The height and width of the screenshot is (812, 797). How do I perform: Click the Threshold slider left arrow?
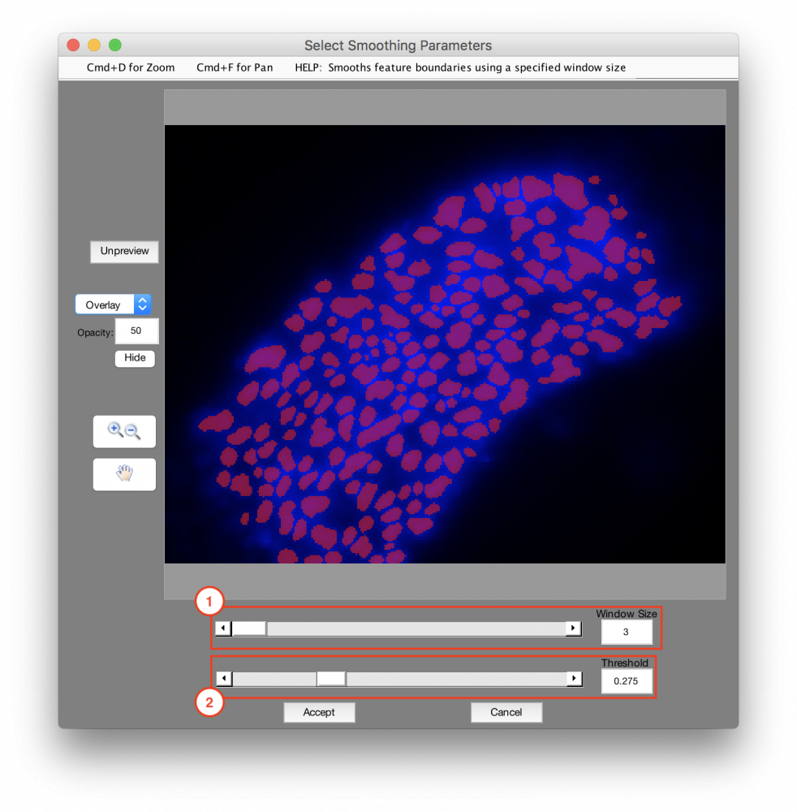tap(224, 678)
